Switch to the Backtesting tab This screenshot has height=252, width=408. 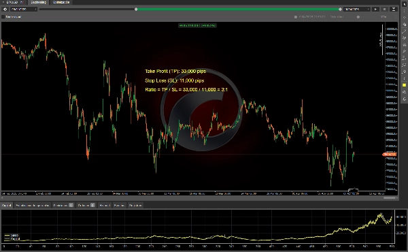(39, 2)
